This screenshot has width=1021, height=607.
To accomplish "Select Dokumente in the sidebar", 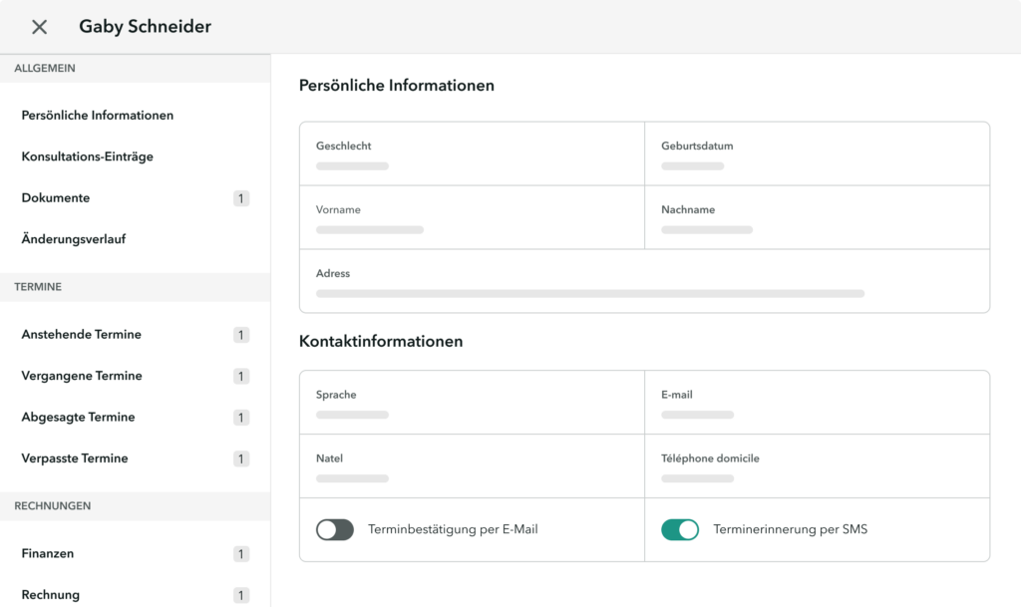I will click(55, 197).
